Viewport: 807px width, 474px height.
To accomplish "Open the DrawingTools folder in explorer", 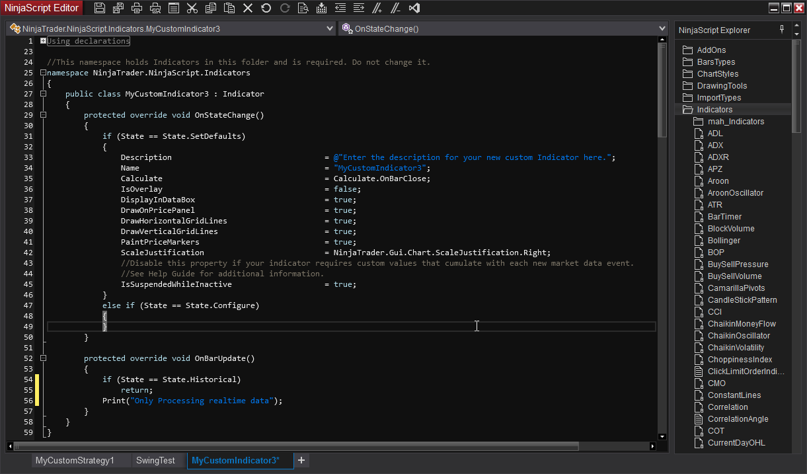I will click(722, 86).
